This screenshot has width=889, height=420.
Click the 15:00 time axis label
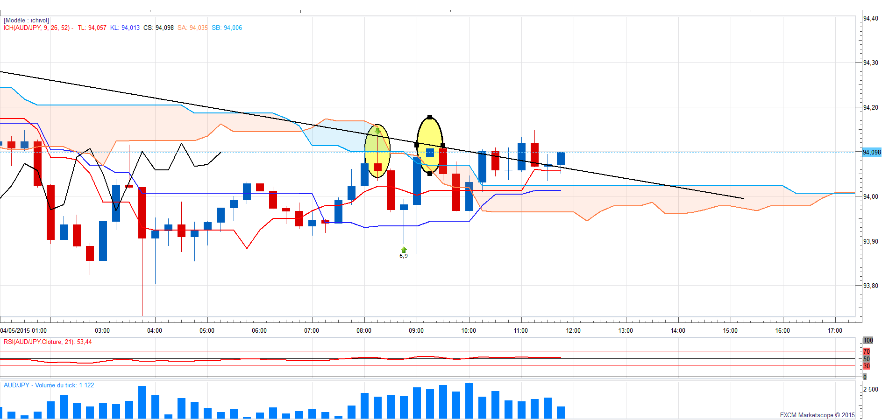(730, 331)
